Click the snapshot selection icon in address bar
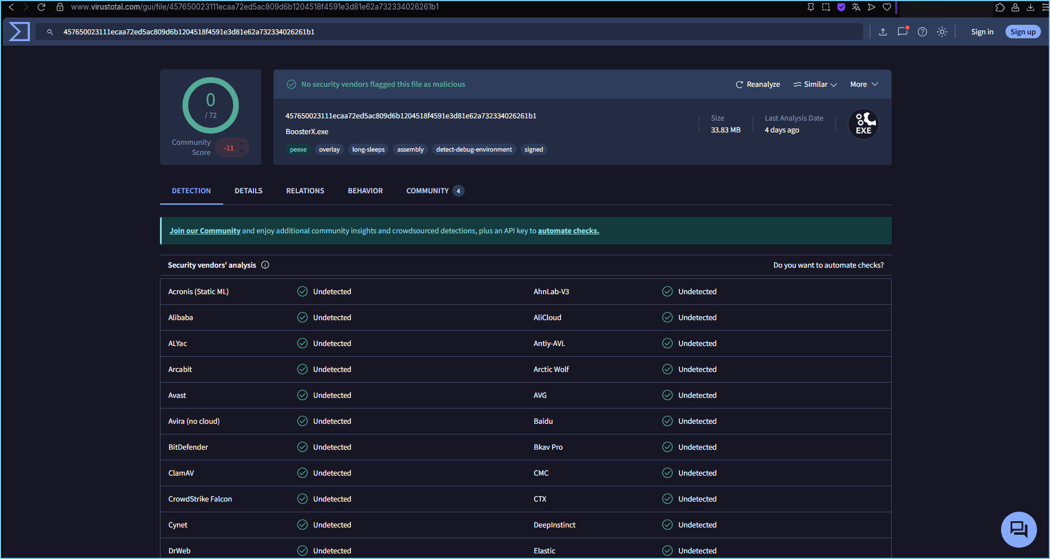 click(826, 7)
